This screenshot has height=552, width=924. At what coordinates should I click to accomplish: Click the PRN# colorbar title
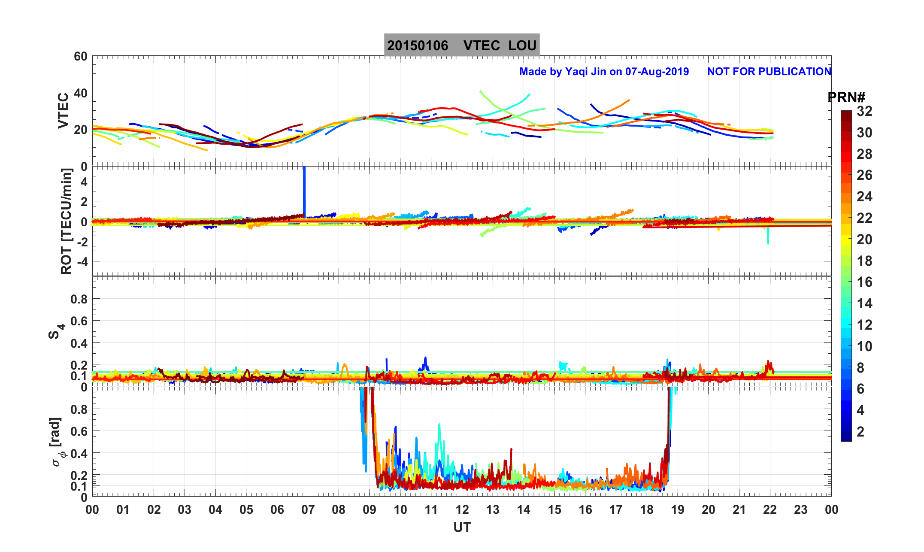click(x=846, y=97)
